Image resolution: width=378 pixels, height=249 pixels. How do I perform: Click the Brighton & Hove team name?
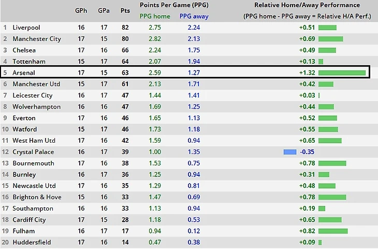[37, 197]
